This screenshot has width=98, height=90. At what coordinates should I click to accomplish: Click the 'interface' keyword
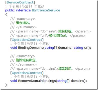23,10
